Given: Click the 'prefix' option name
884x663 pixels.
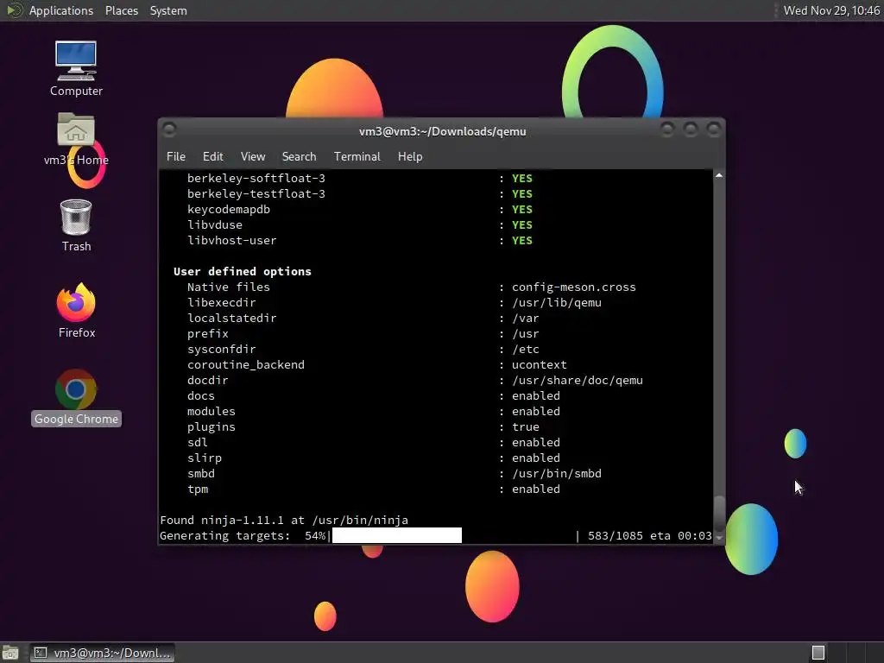Looking at the screenshot, I should [207, 334].
